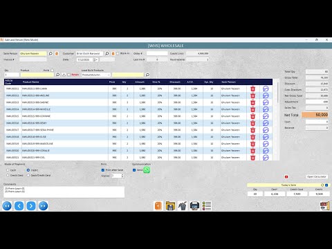Click the yellow Load Bulk Products input
This screenshot has width=332, height=249.
[128, 75]
